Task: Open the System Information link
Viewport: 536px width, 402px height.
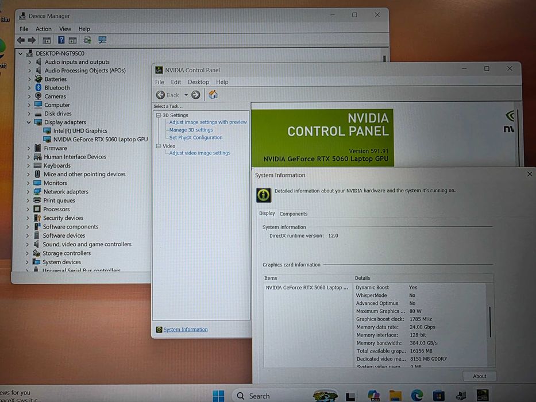Action: click(x=186, y=330)
